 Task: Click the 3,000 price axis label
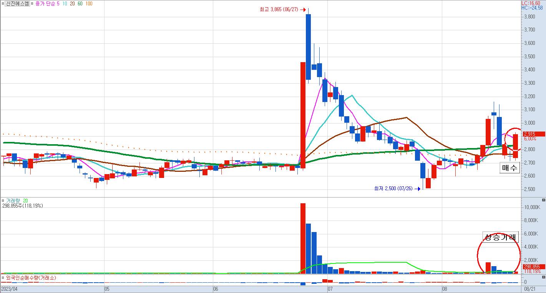click(x=529, y=123)
